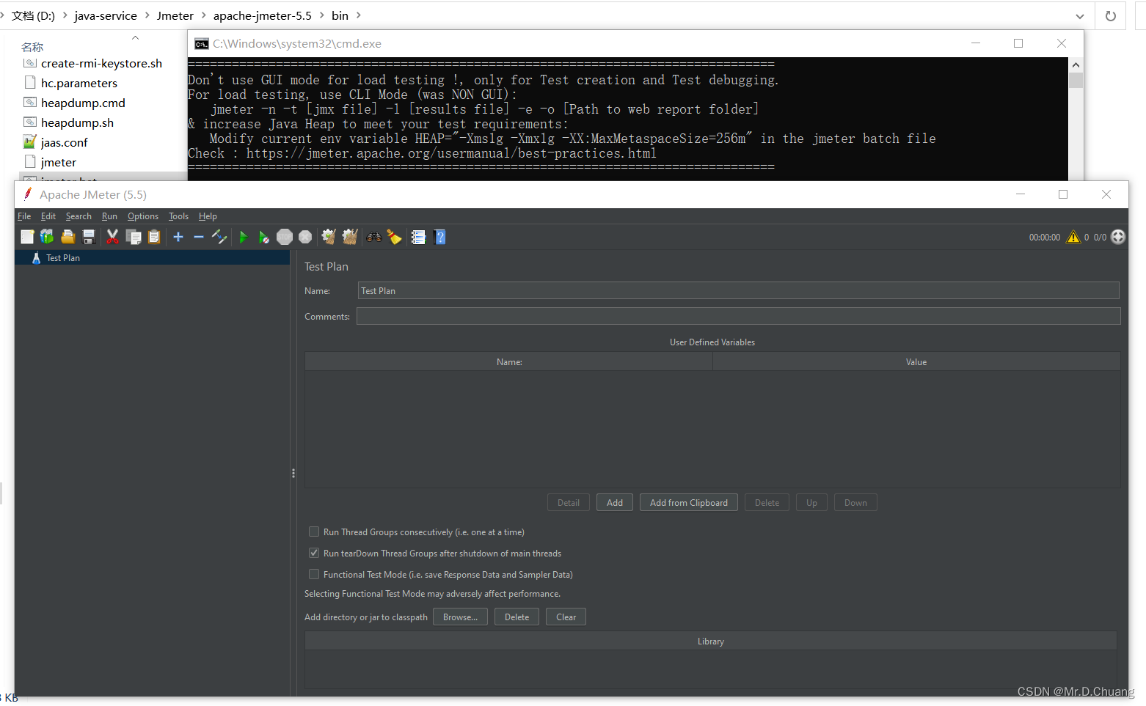Click the classpath Clear button
Screen dimensions: 1146x706
coord(566,617)
